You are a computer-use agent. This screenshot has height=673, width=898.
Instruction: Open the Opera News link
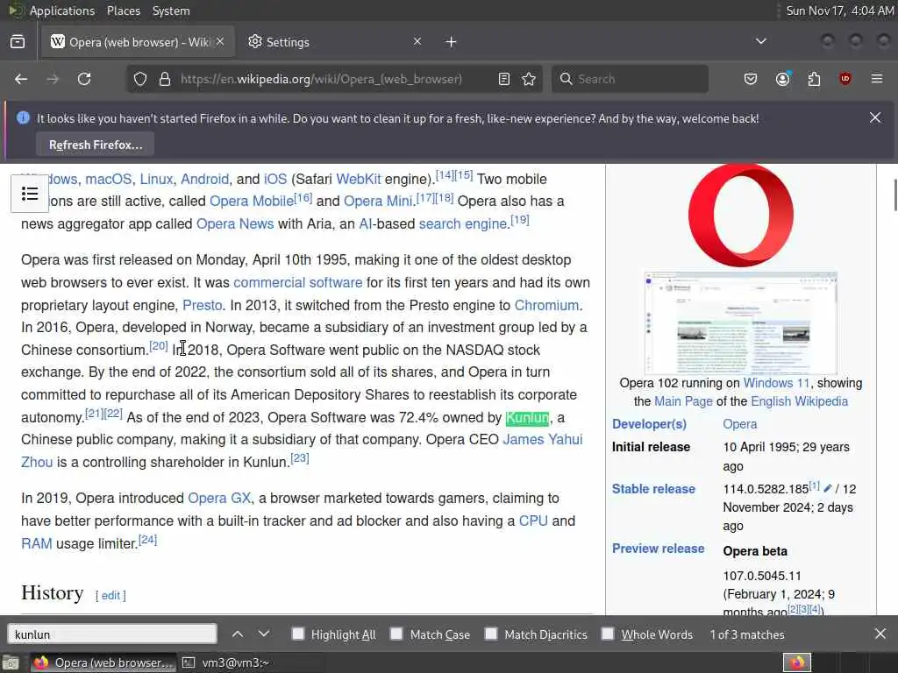pyautogui.click(x=235, y=223)
